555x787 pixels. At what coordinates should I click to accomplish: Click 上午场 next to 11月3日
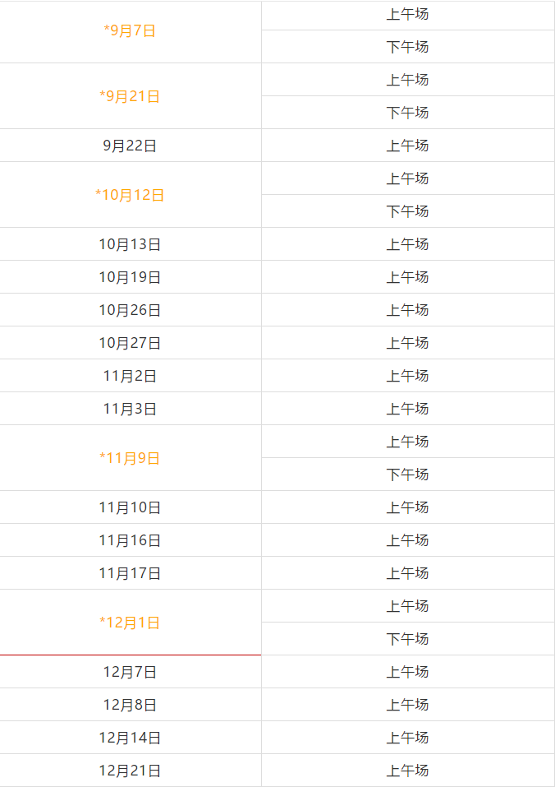(x=407, y=409)
